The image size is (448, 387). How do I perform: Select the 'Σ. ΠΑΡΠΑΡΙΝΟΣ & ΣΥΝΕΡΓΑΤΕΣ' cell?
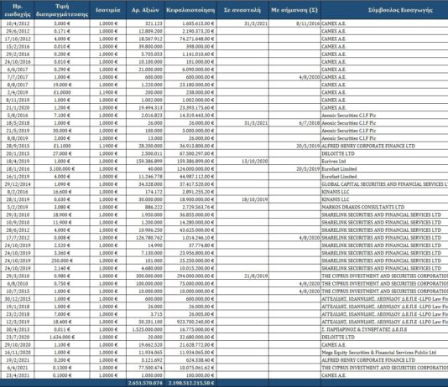coord(364,330)
